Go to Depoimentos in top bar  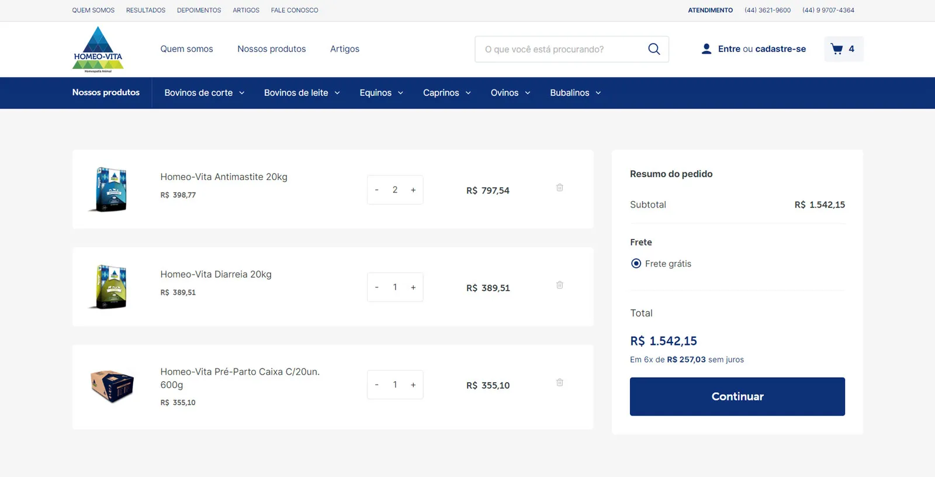pyautogui.click(x=199, y=11)
